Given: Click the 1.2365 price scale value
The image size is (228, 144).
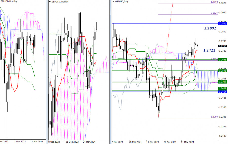Looking at the screenshot, I should [x=223, y=107].
